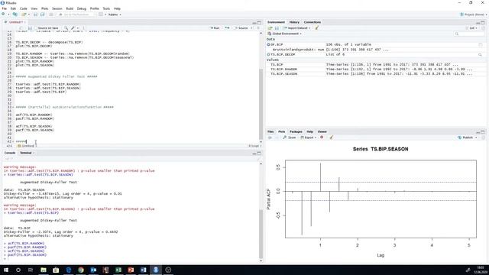Image resolution: width=489 pixels, height=275 pixels.
Task: Open Excel from the taskbar
Action: point(118,270)
